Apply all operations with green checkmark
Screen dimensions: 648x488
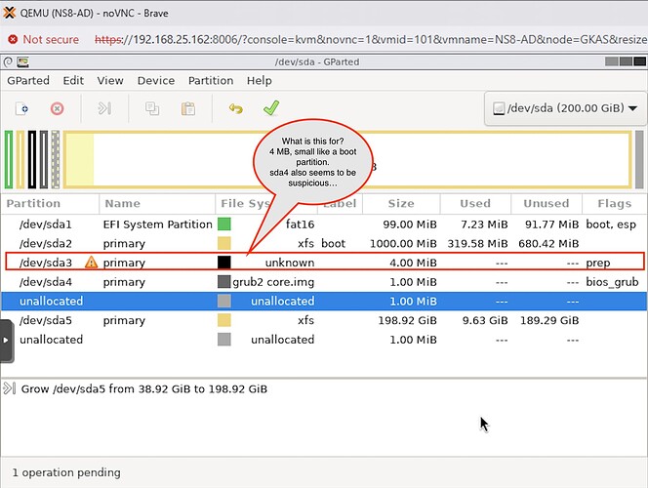(x=271, y=107)
